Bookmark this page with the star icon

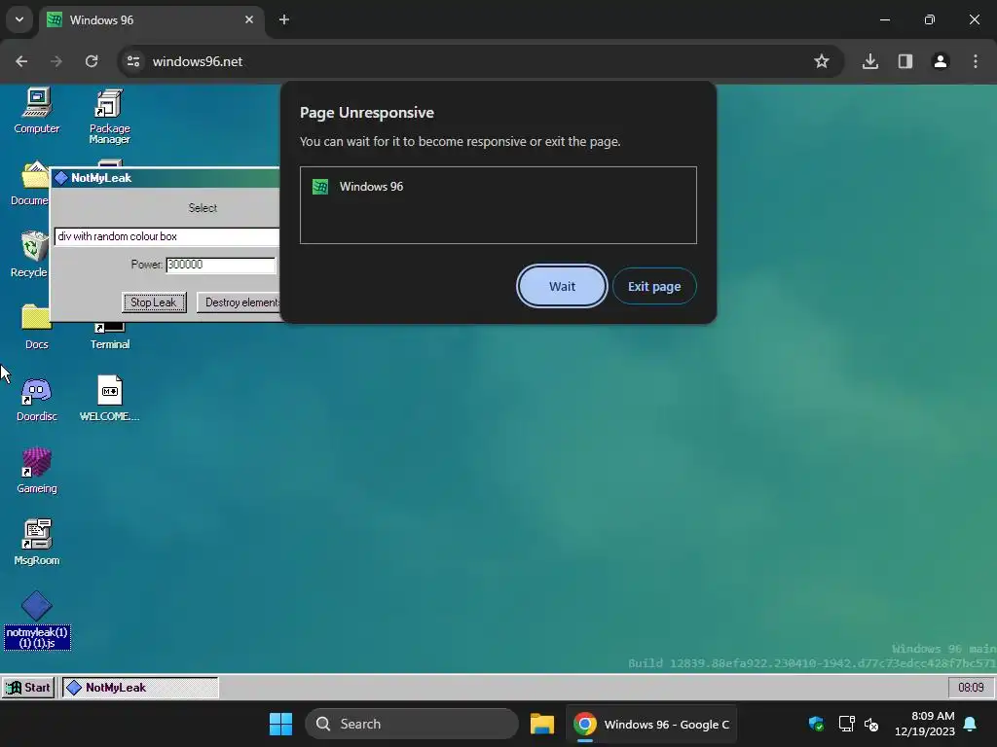(x=822, y=61)
